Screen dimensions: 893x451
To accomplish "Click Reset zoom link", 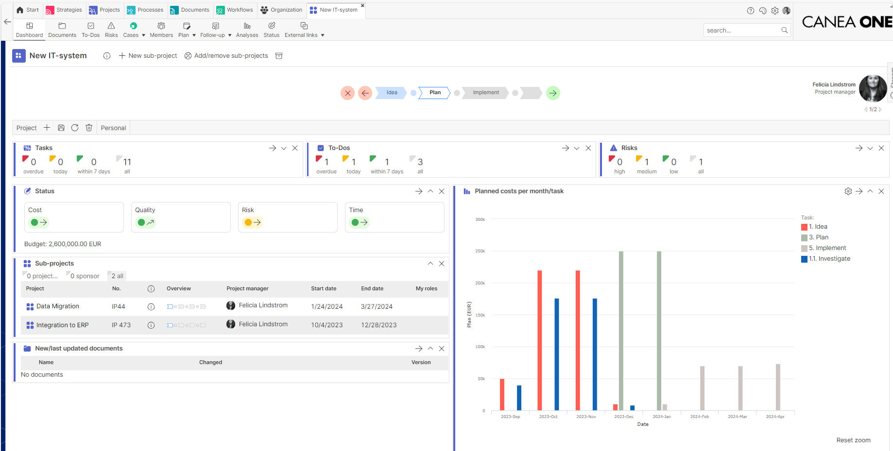I will click(853, 440).
